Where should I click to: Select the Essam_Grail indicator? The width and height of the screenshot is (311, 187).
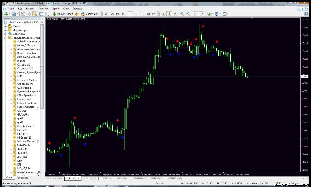24,99
